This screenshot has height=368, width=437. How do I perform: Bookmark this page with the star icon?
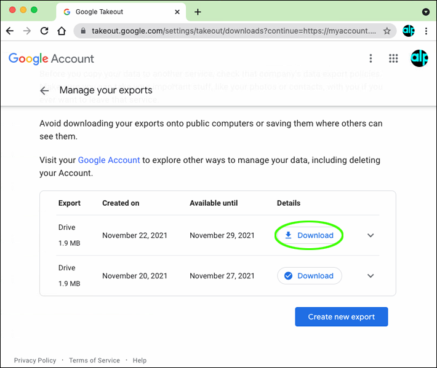pos(387,31)
